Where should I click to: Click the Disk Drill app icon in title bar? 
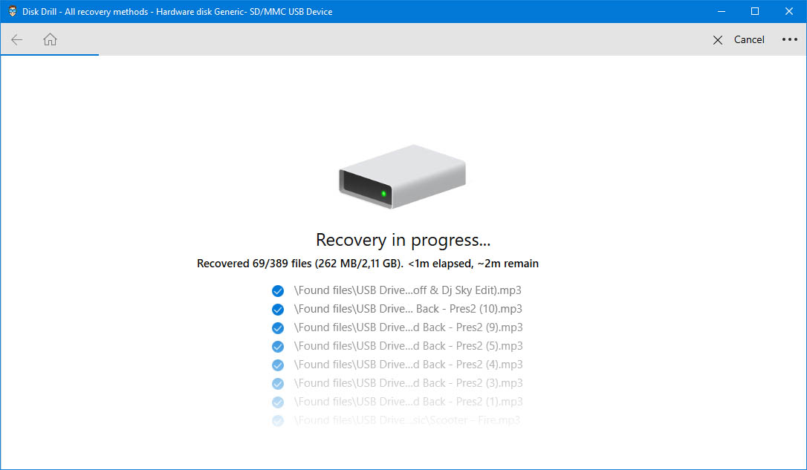coord(13,11)
